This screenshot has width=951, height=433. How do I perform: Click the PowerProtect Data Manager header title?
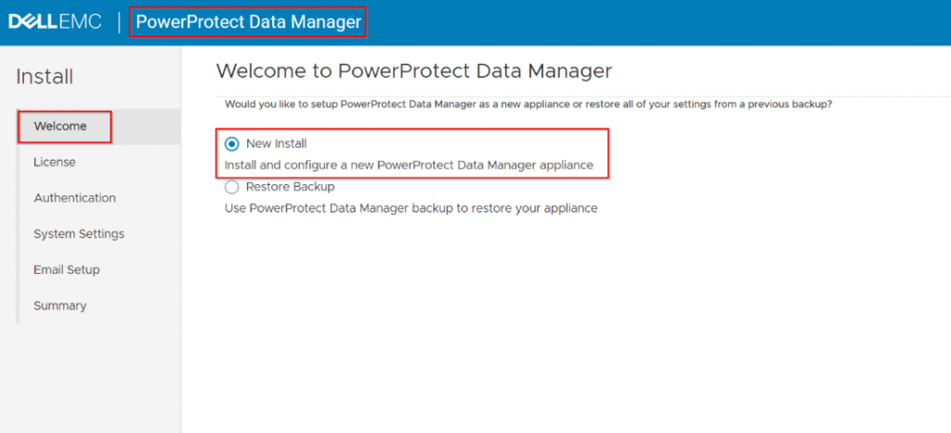click(248, 22)
